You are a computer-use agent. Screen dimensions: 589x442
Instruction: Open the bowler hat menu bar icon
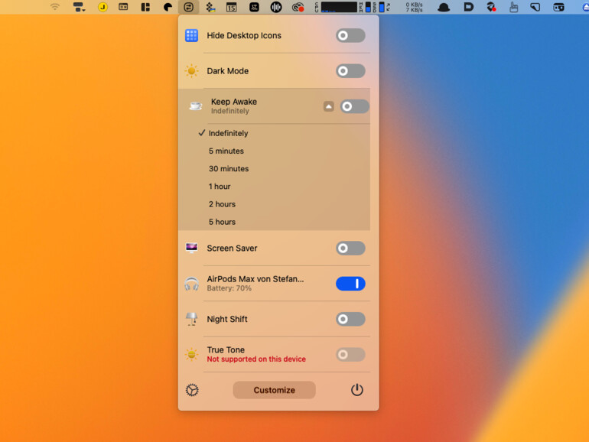[444, 7]
